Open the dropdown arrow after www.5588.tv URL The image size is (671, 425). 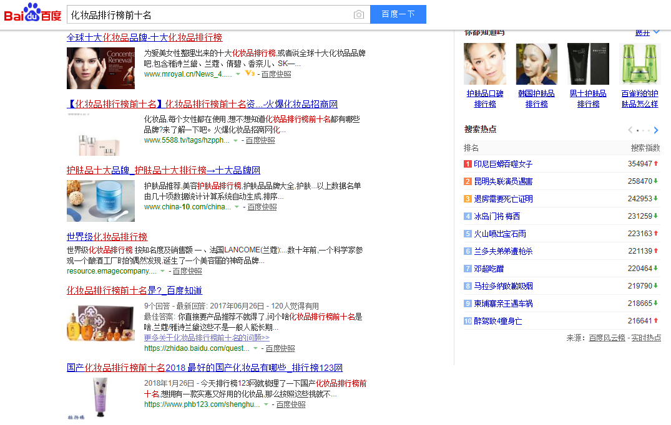(x=235, y=141)
